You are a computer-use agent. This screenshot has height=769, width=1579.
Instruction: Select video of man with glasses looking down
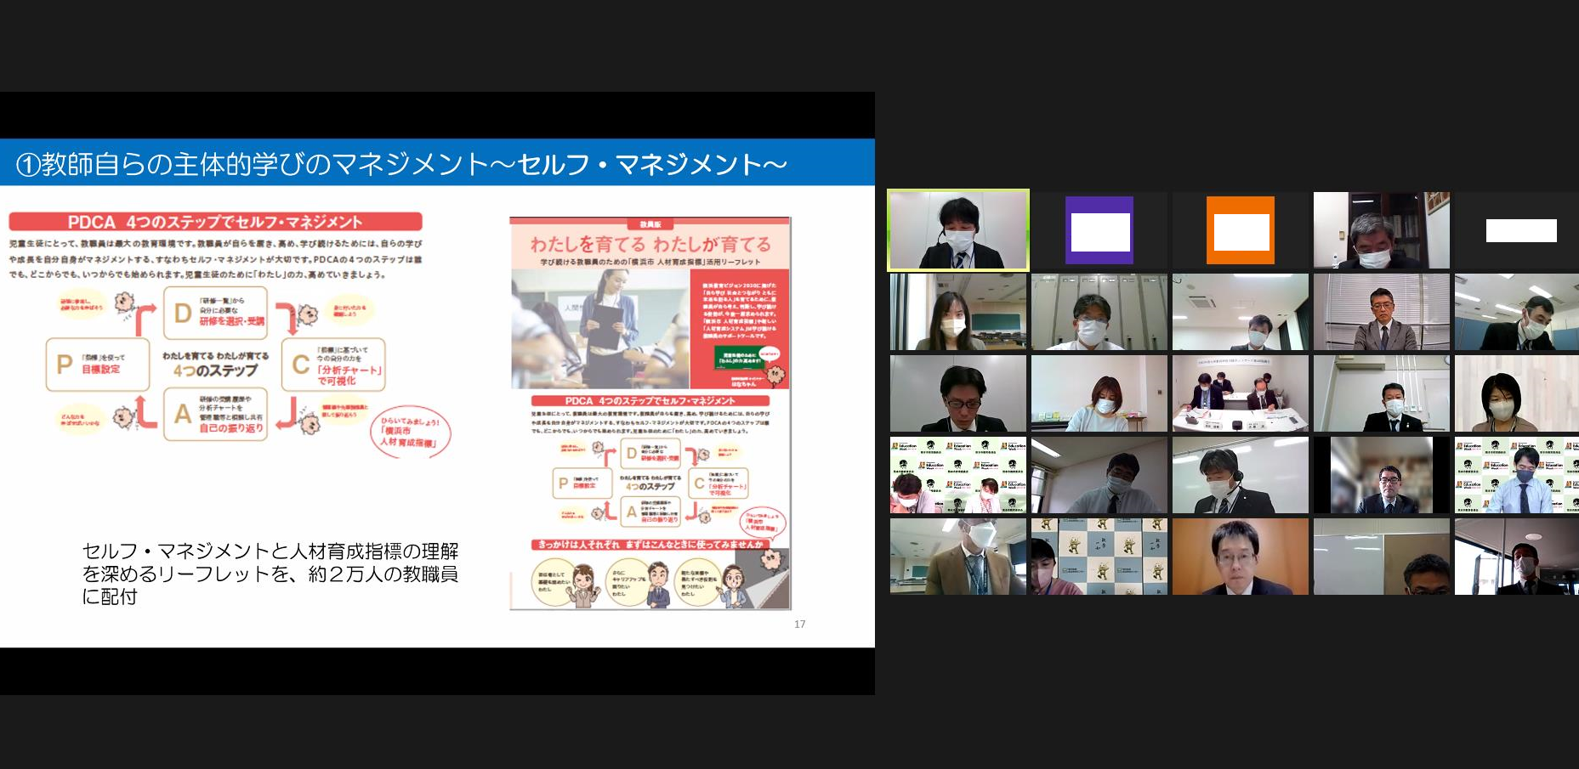(958, 393)
